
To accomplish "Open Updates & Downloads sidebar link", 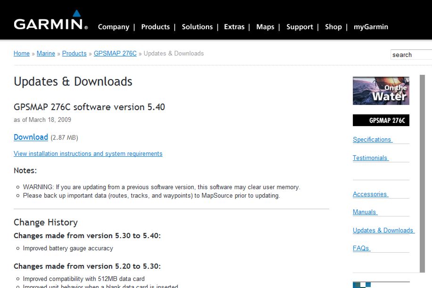I will [383, 230].
